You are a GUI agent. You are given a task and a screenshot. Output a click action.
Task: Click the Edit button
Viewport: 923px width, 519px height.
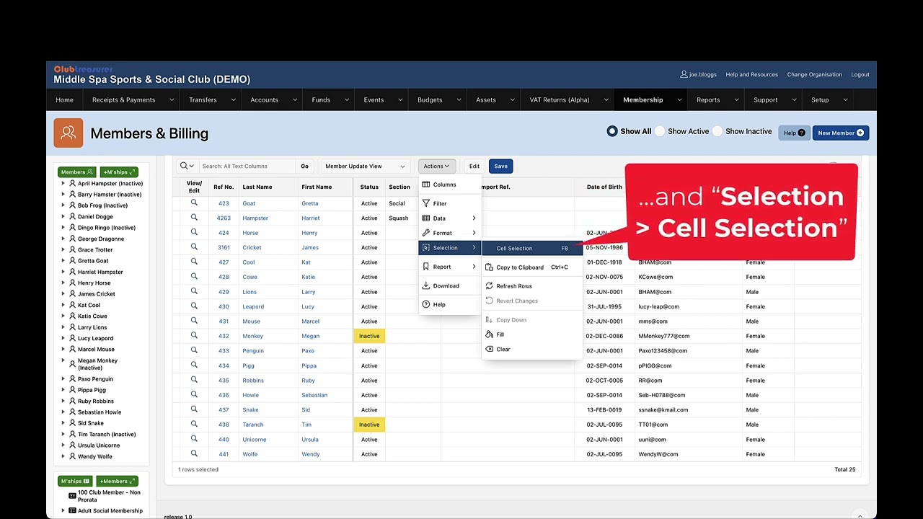click(x=474, y=166)
